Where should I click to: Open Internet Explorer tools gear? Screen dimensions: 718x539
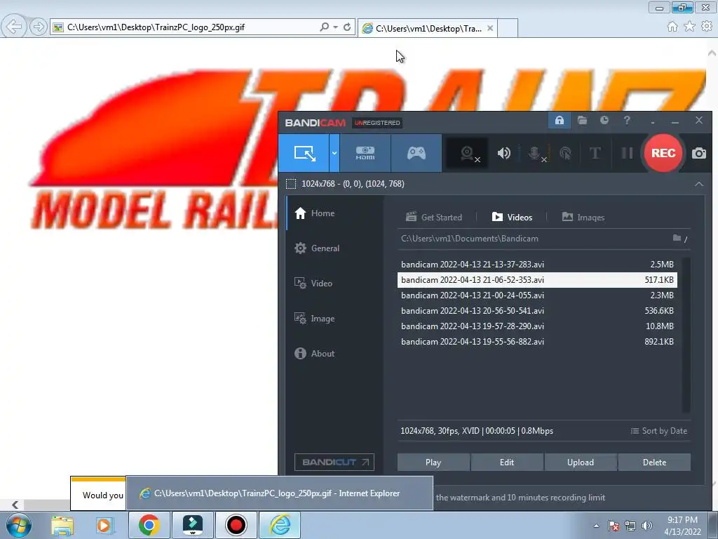point(707,27)
